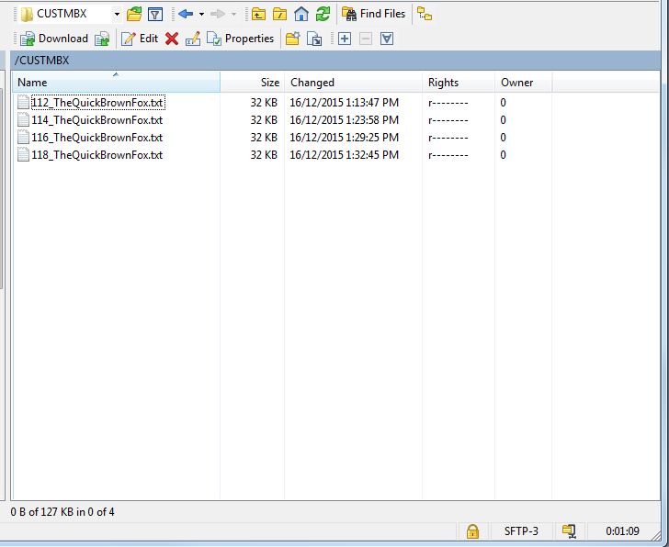Select 116_TheQuickBrownFox.txt
669x547 pixels.
click(97, 138)
